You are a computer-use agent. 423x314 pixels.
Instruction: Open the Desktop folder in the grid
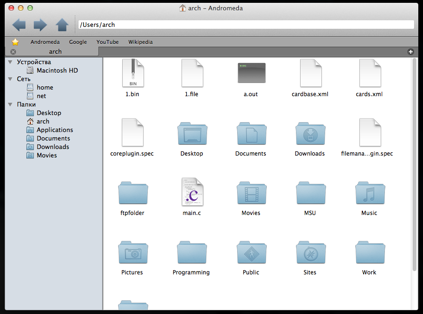point(192,133)
